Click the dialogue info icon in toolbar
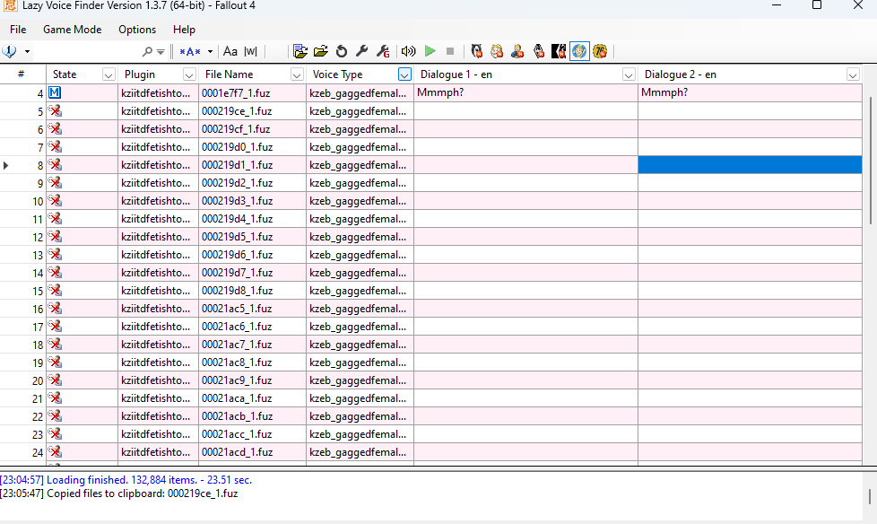Viewport: 877px width, 524px height. click(10, 51)
